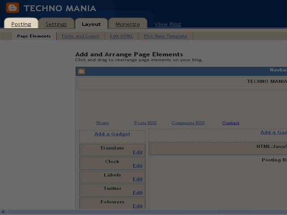
Task: Open the Fonts and Colors sub-tab
Action: [x=80, y=36]
